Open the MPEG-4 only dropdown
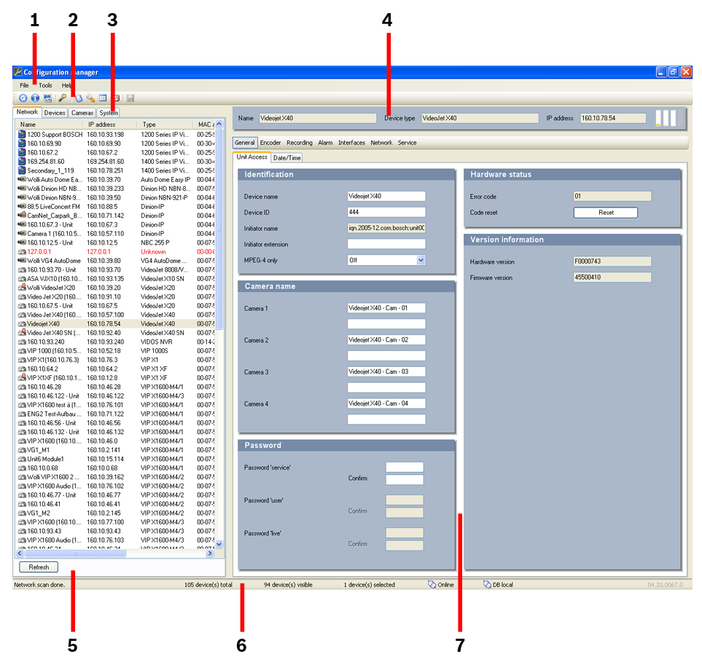Screen dimensions: 702x662 click(x=421, y=260)
